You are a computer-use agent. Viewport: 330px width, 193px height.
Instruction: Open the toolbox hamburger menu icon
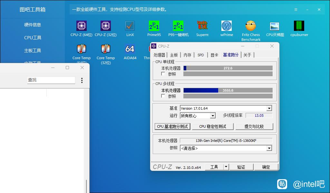296,9
